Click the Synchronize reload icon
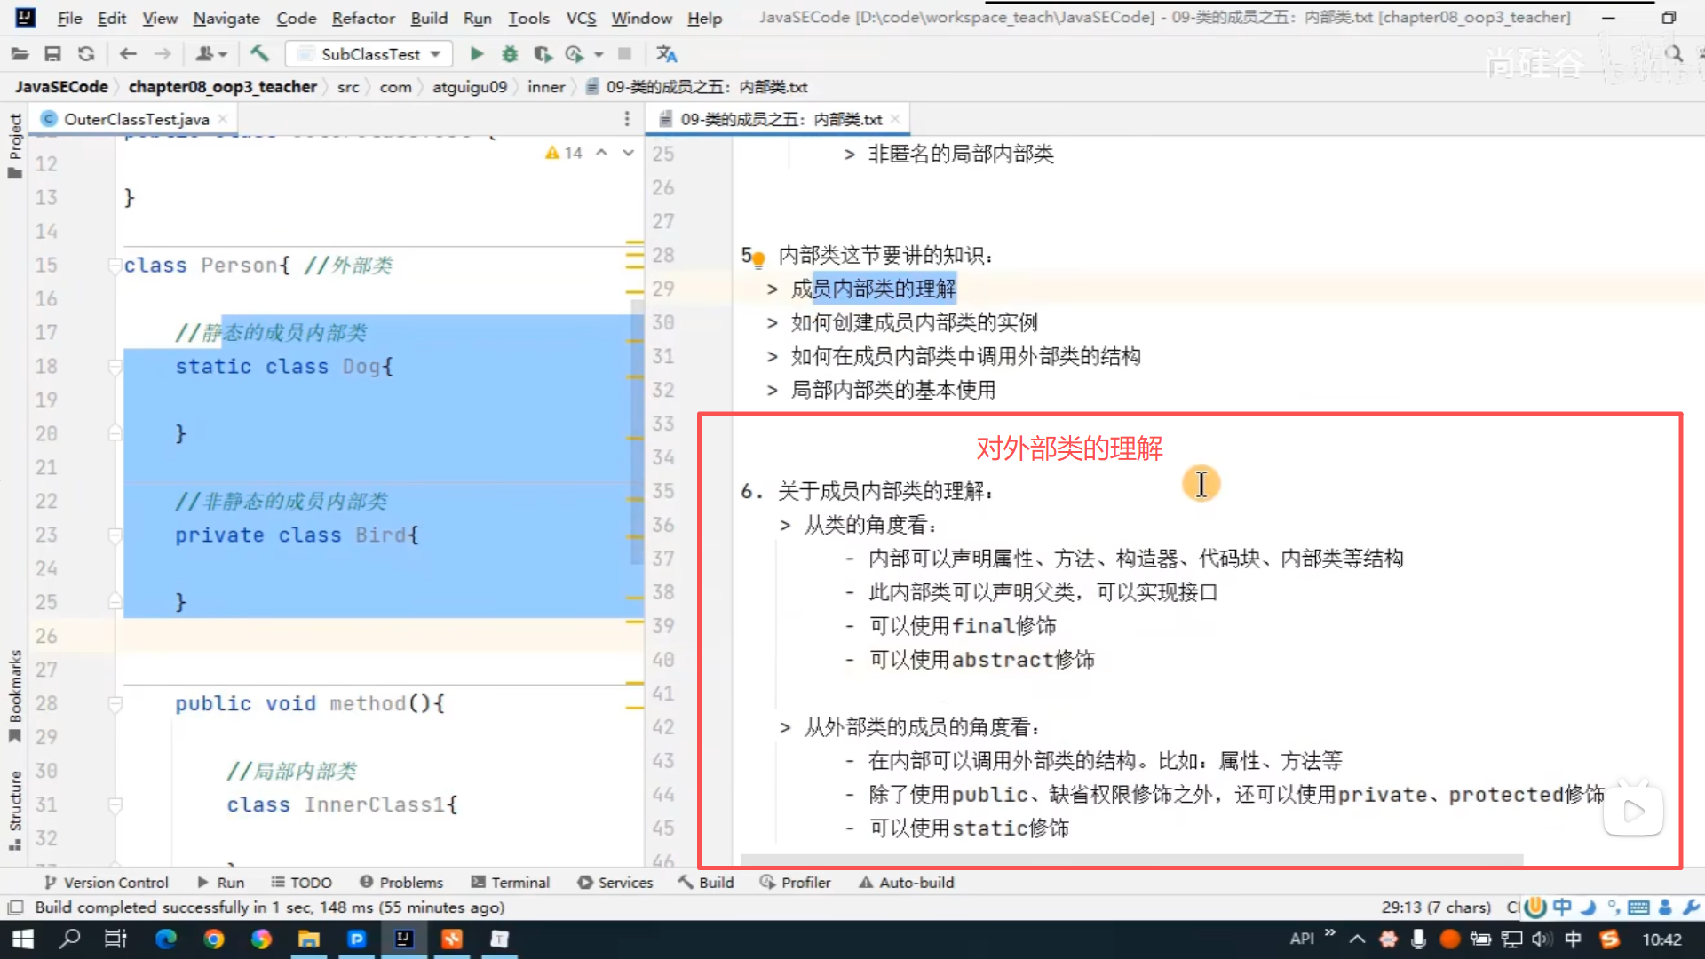The height and width of the screenshot is (959, 1705). click(x=86, y=54)
